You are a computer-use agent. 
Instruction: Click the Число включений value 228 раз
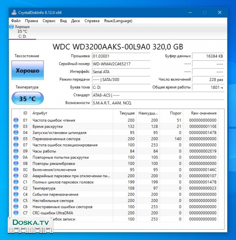click(208, 80)
